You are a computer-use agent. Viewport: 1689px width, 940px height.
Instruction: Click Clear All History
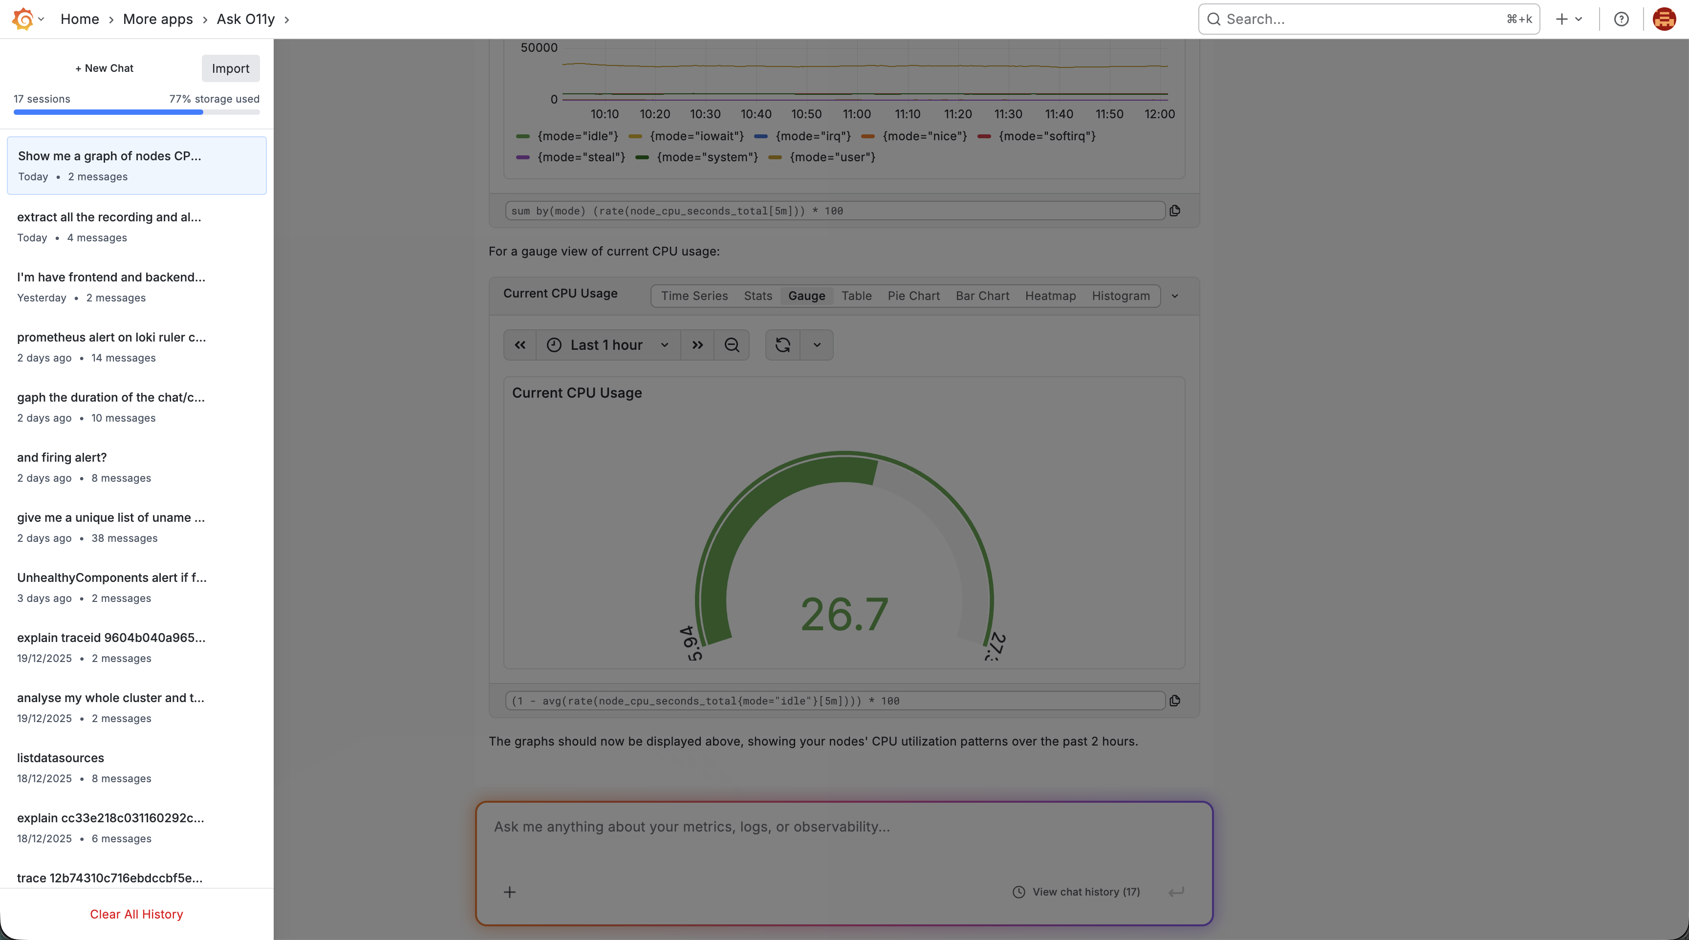(x=136, y=914)
